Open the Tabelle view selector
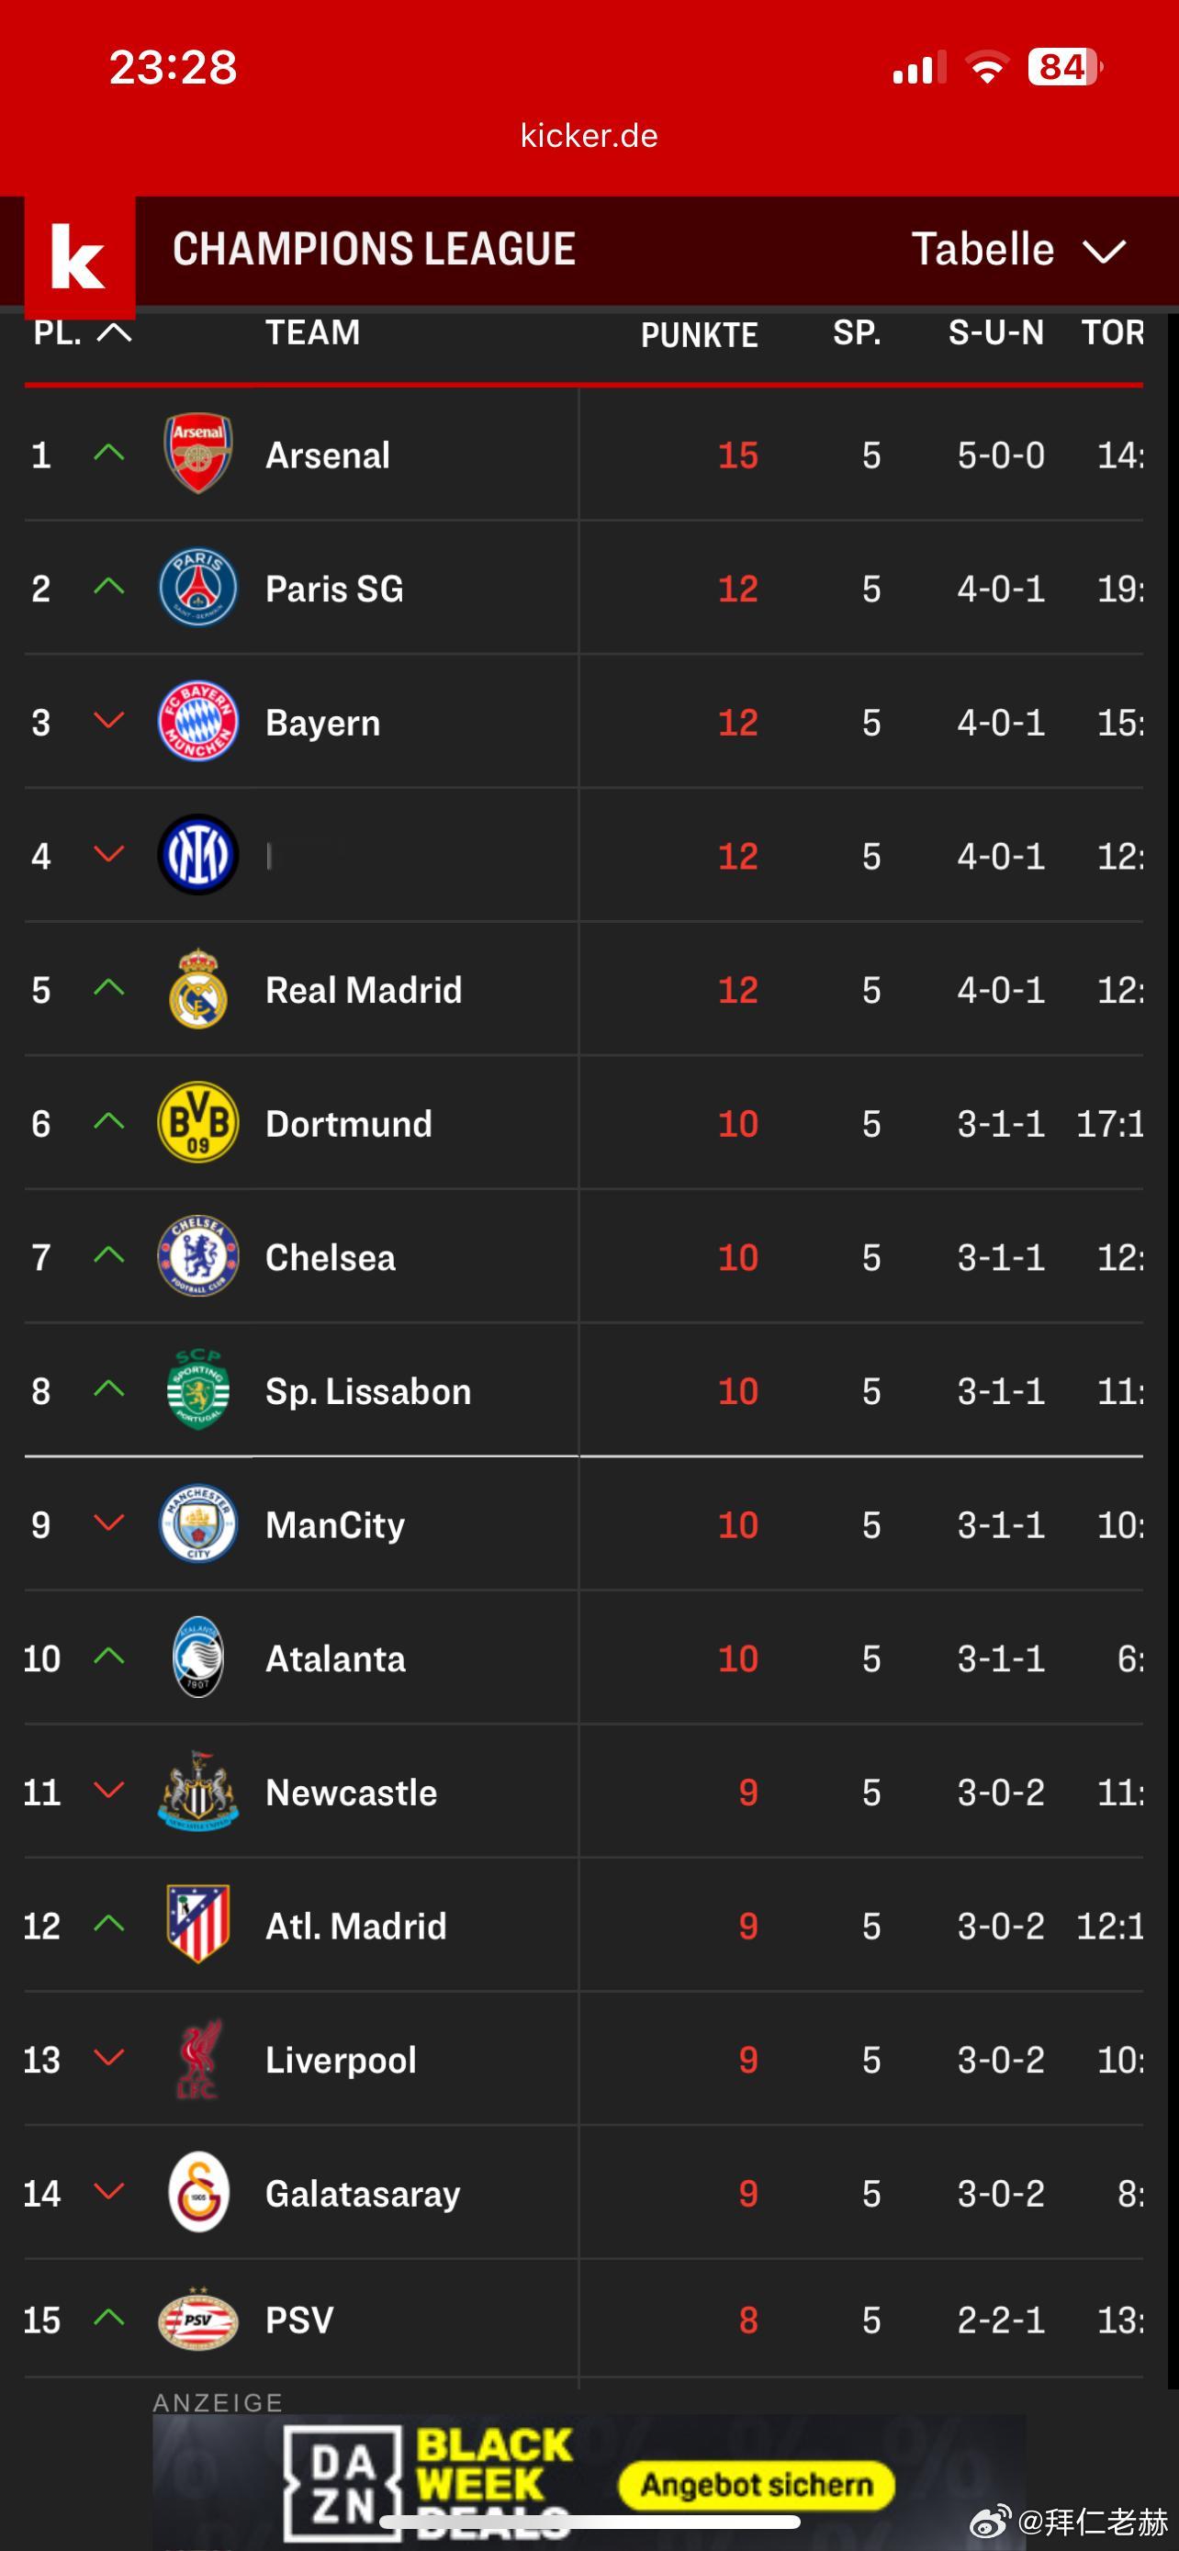1179x2551 pixels. tap(983, 250)
